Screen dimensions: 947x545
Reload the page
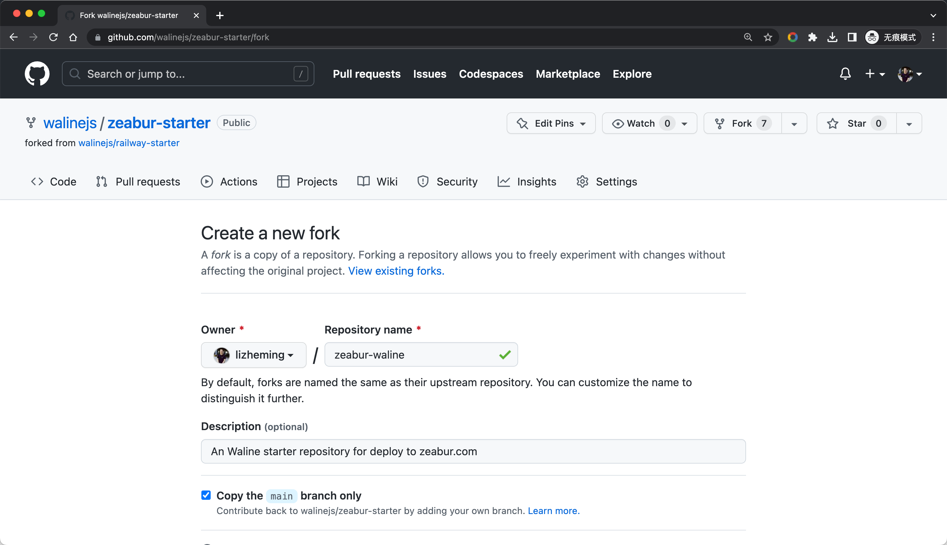coord(54,37)
